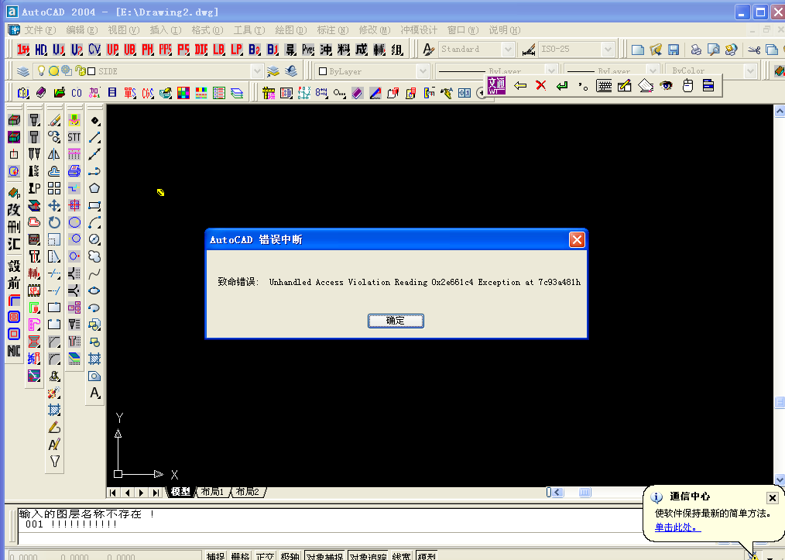
Task: Click the CO toolbar icon
Action: tap(77, 93)
